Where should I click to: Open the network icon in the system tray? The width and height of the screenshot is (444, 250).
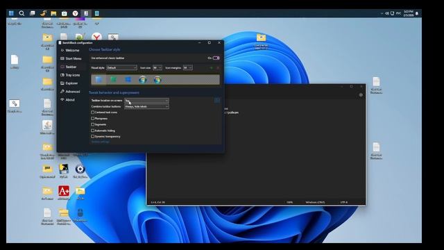pos(392,13)
